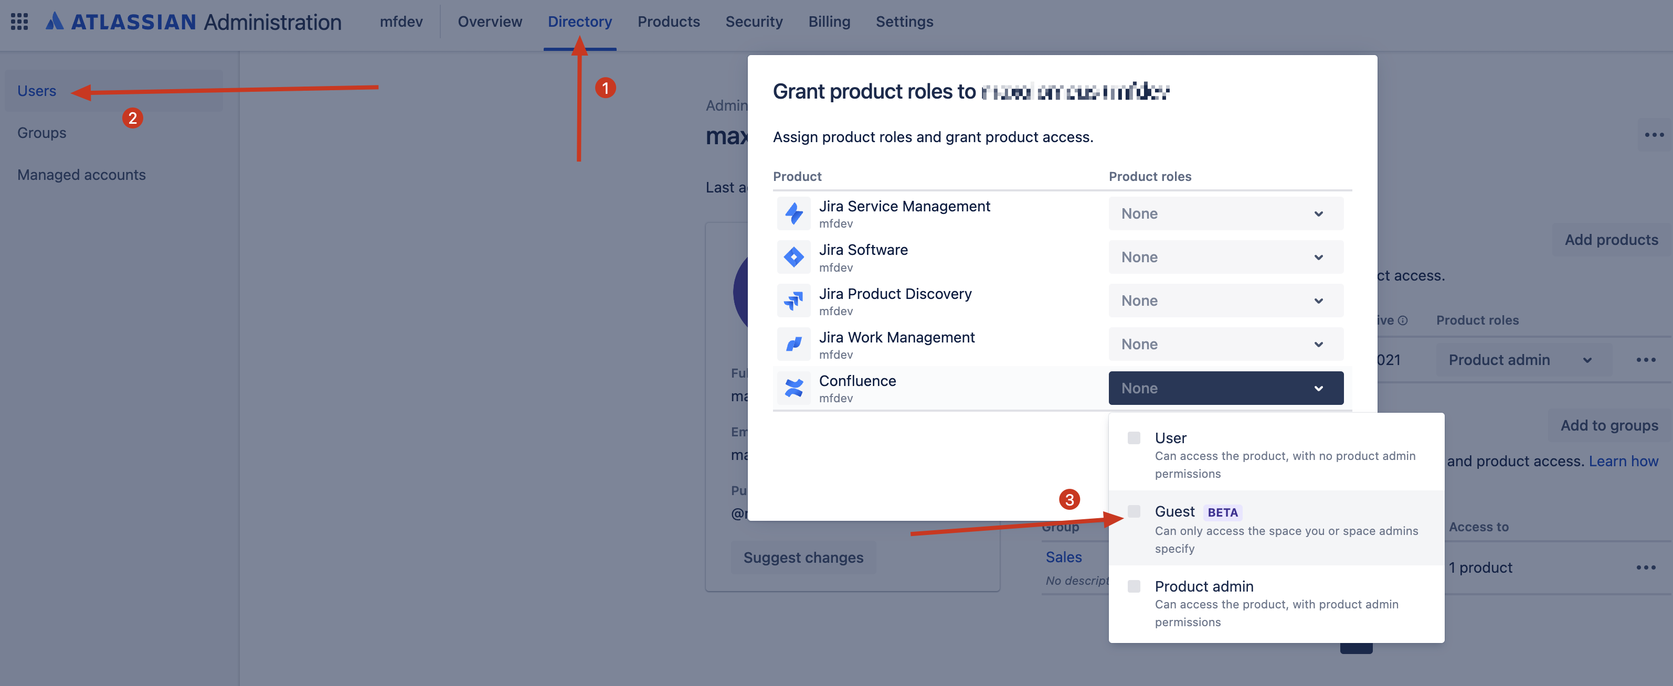1673x686 pixels.
Task: Click the Confluence product icon
Action: pyautogui.click(x=793, y=388)
